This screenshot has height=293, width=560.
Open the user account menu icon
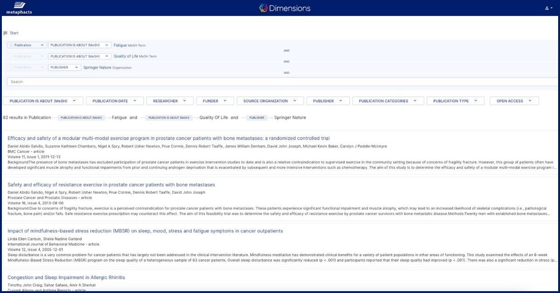[x=548, y=8]
